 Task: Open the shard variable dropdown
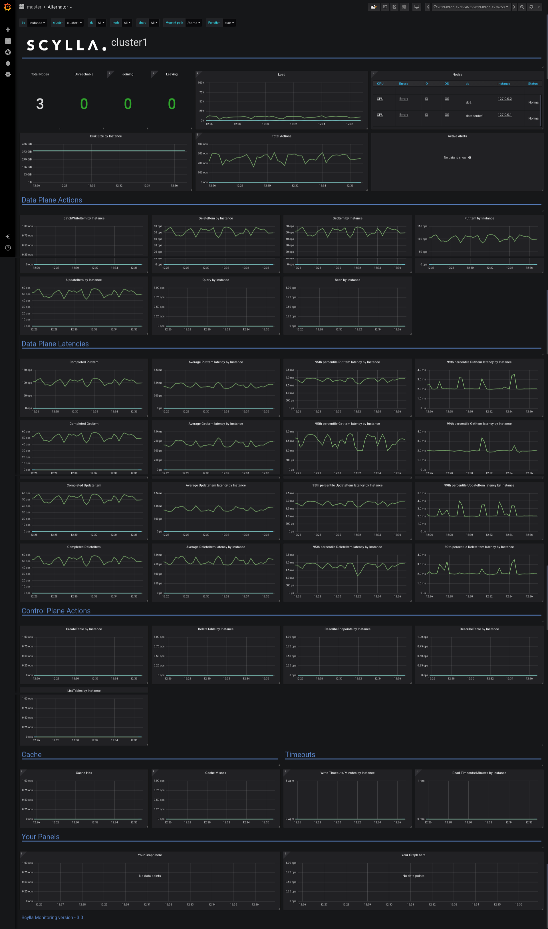tap(154, 23)
